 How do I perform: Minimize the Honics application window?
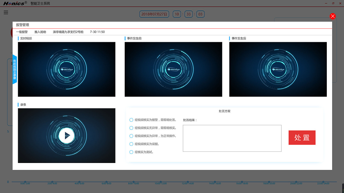[326, 3]
